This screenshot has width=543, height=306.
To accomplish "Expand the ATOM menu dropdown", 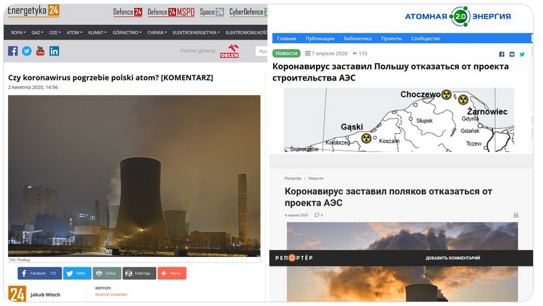I will (75, 32).
